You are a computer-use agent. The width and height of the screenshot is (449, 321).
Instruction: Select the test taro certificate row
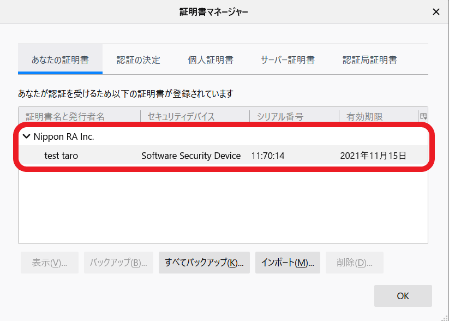(x=61, y=156)
